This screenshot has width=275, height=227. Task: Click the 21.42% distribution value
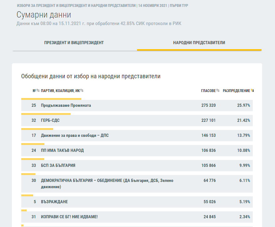[x=243, y=121]
